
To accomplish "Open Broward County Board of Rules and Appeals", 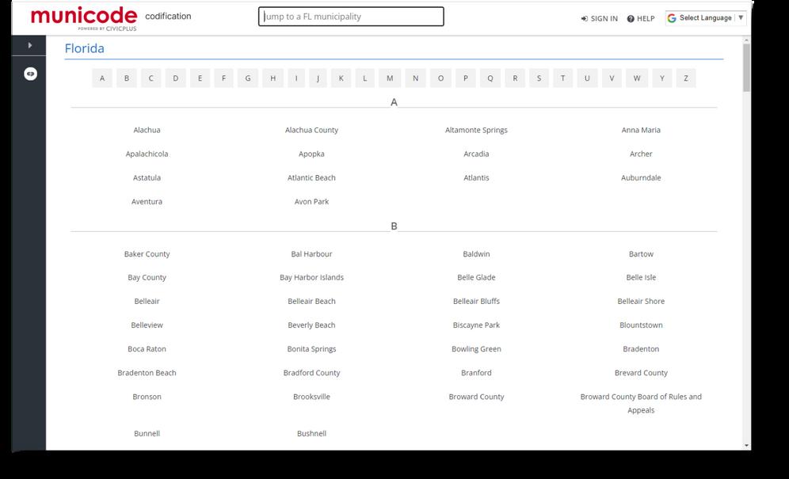I will pyautogui.click(x=641, y=404).
